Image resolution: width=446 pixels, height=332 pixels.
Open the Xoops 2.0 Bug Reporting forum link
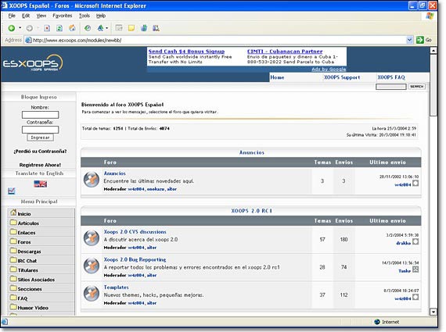[x=135, y=259]
